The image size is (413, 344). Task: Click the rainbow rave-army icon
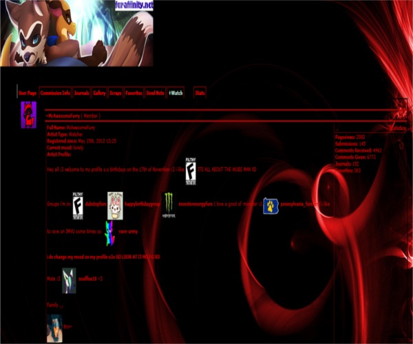click(x=110, y=233)
